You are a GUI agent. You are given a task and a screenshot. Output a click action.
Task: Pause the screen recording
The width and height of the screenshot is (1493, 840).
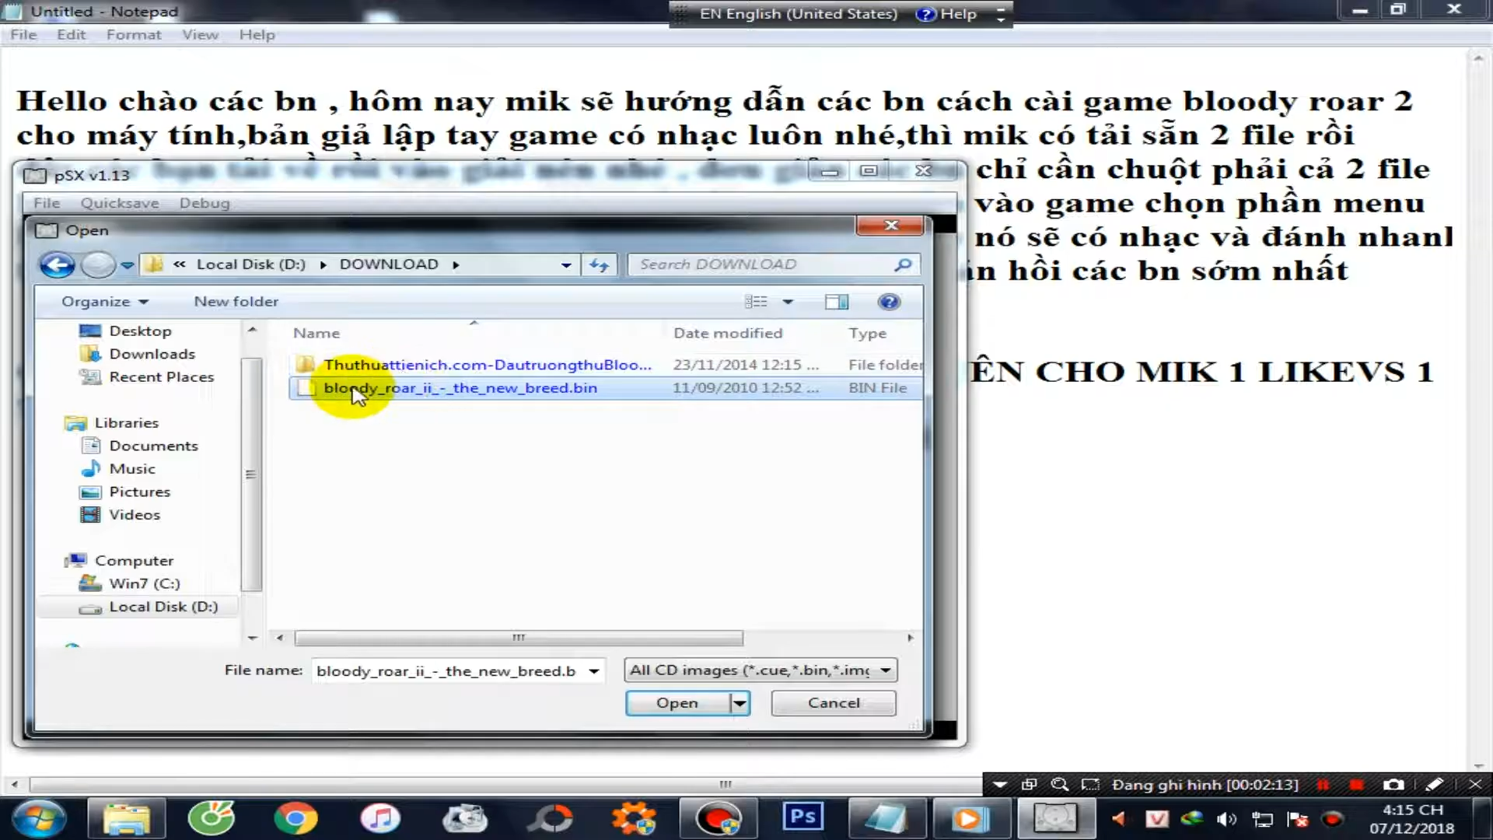point(1322,785)
